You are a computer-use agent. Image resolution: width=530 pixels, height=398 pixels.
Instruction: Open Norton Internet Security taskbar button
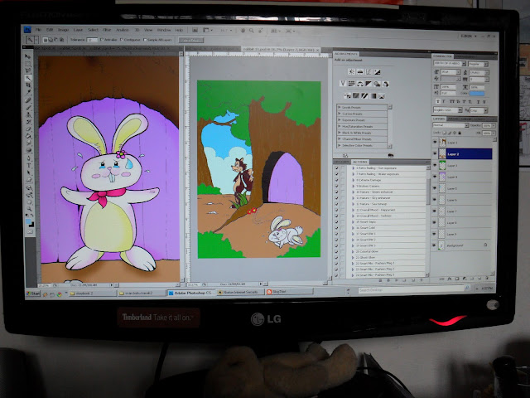click(240, 292)
